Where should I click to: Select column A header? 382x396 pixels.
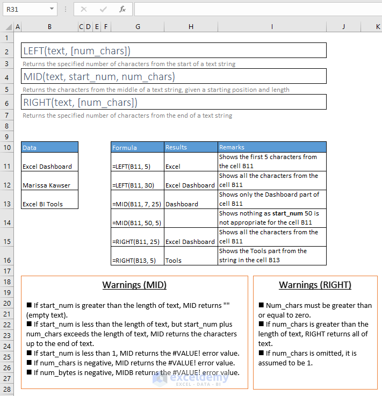click(18, 27)
